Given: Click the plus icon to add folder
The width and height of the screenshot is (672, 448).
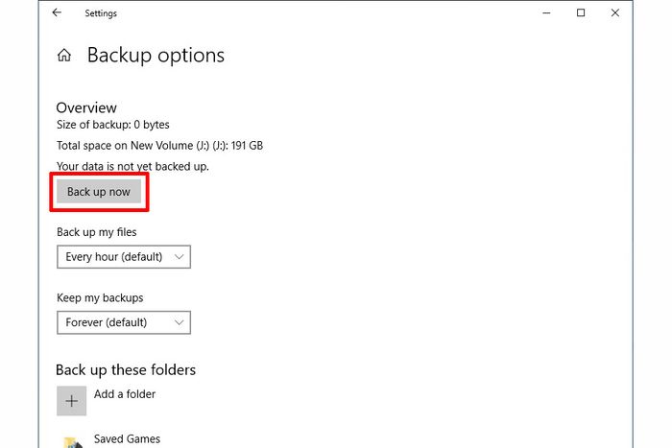Looking at the screenshot, I should coord(72,401).
